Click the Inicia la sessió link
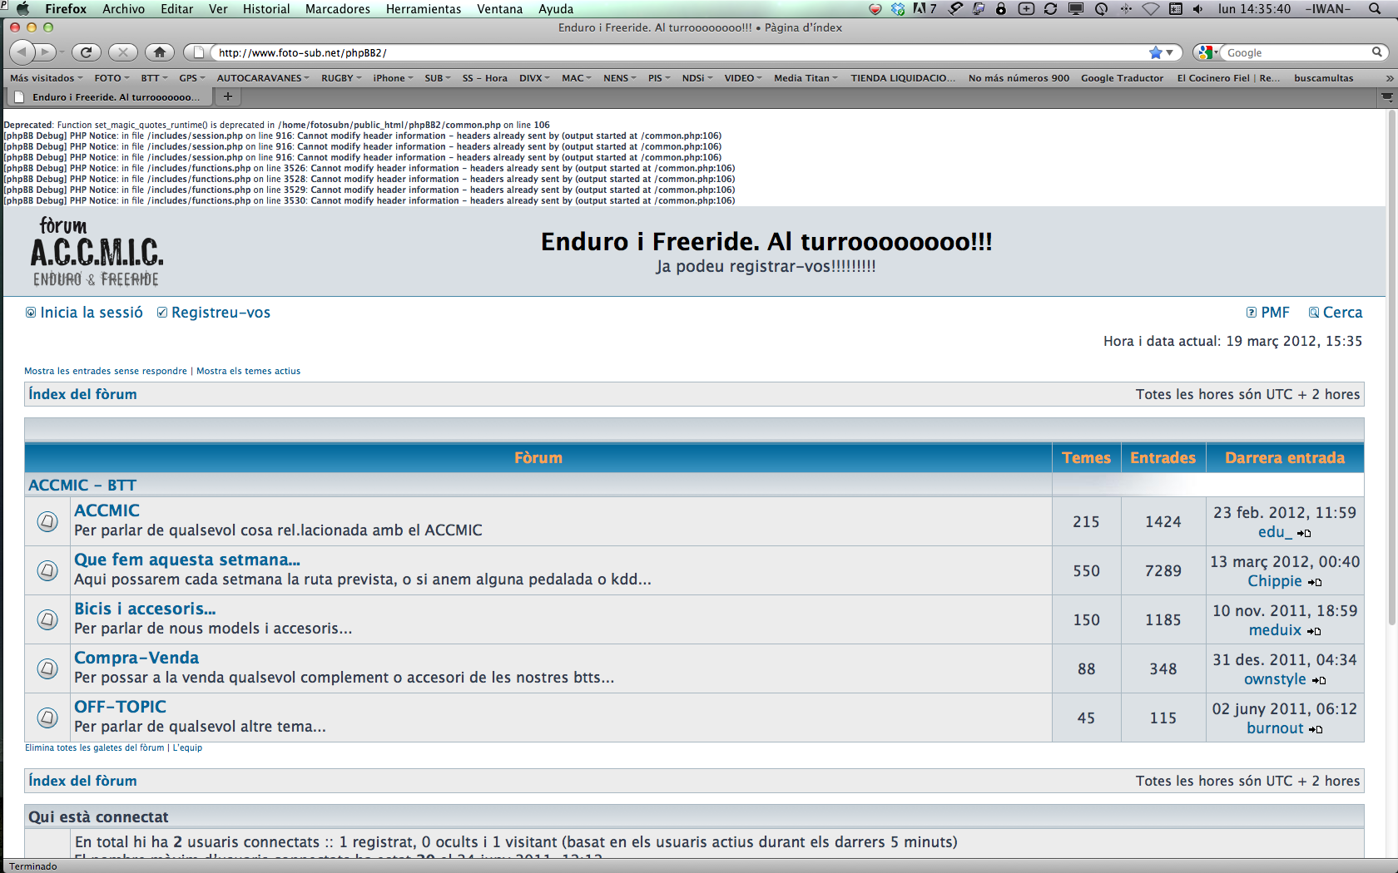Image resolution: width=1398 pixels, height=873 pixels. (91, 312)
